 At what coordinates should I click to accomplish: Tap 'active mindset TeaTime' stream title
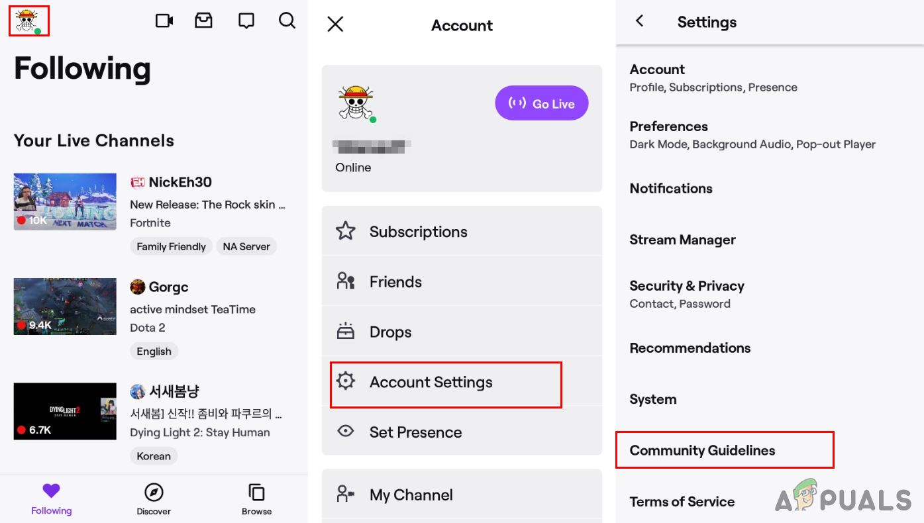(x=193, y=309)
